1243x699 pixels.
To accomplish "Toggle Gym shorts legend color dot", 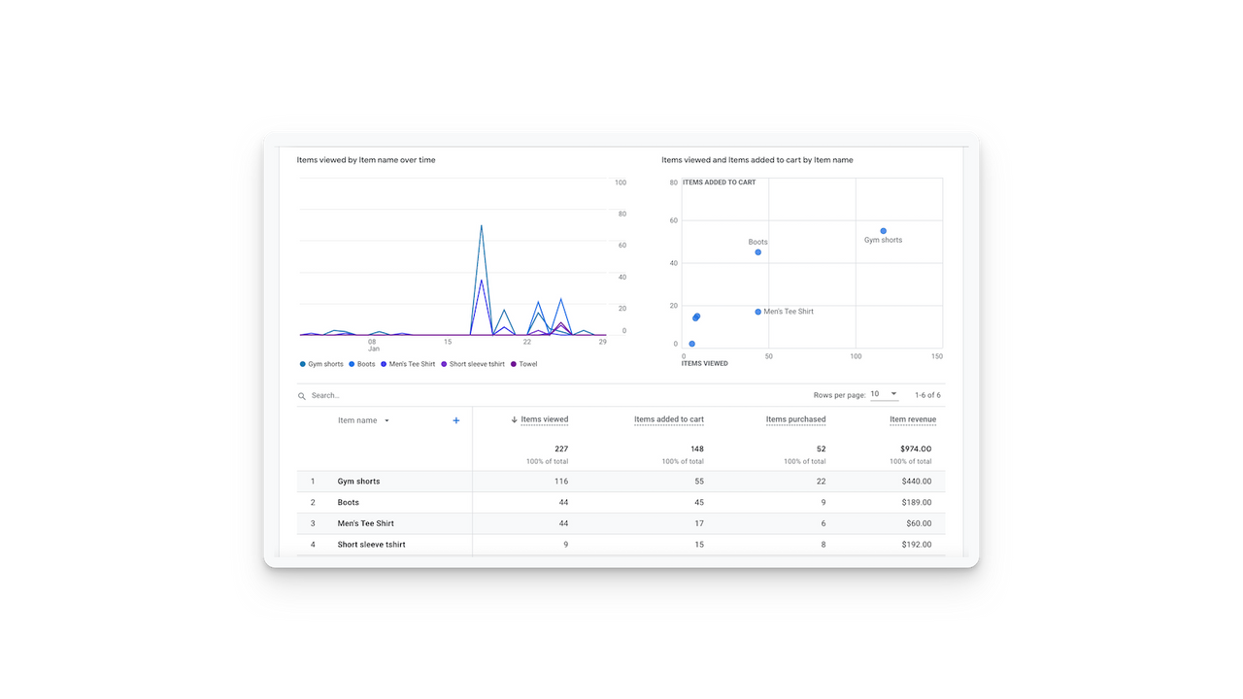I will 303,364.
